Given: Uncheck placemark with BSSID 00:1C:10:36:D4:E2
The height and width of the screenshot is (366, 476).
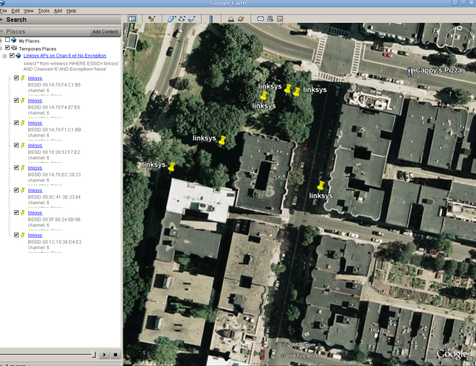Looking at the screenshot, I should (16, 235).
